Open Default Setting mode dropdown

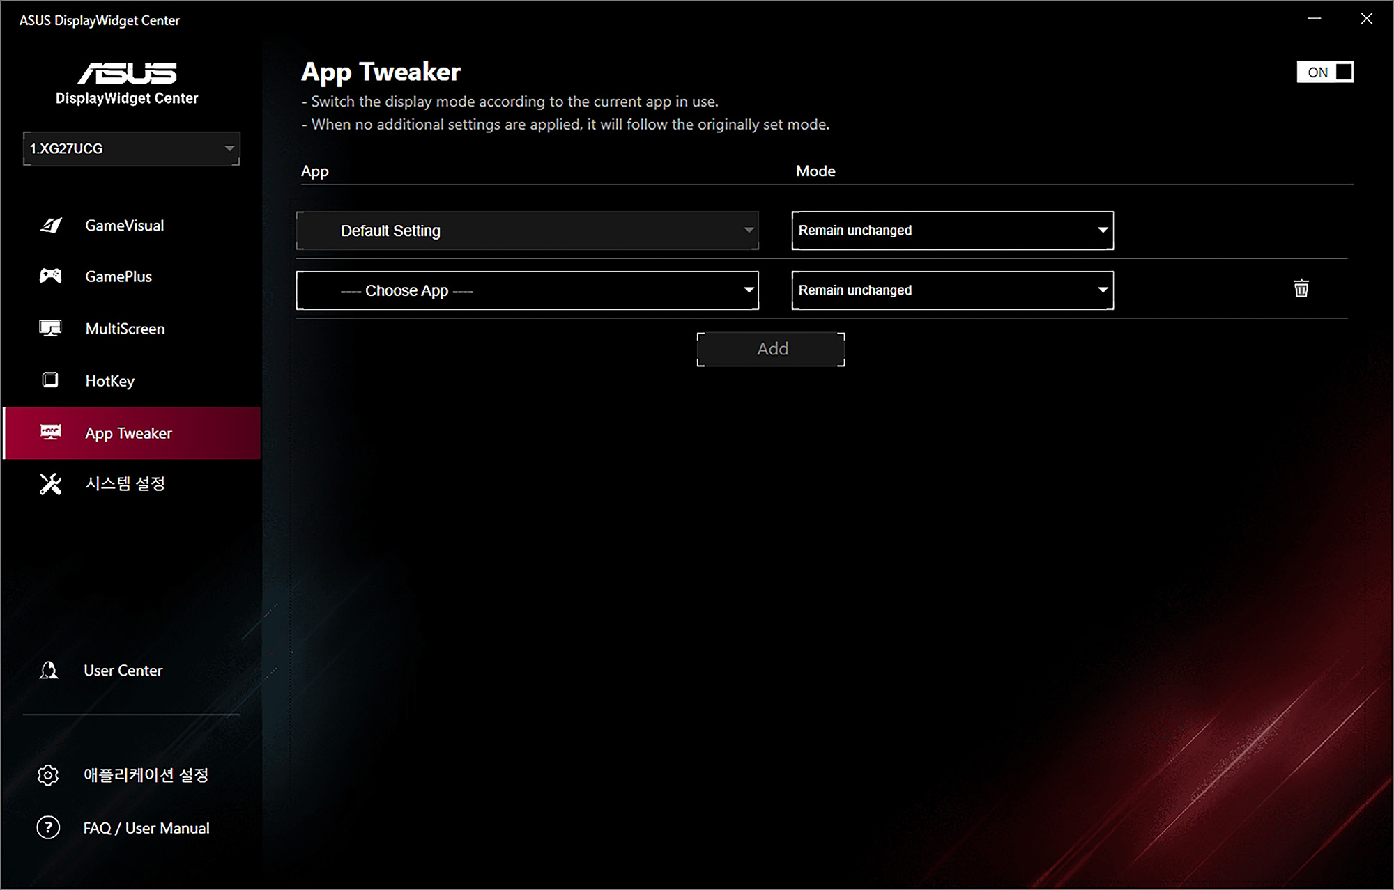[x=952, y=231]
